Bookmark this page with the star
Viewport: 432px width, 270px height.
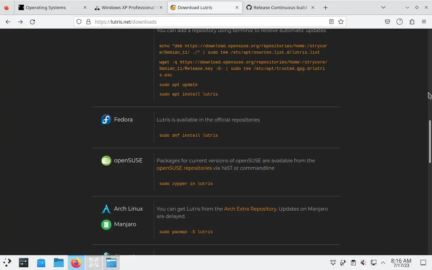[x=341, y=22]
